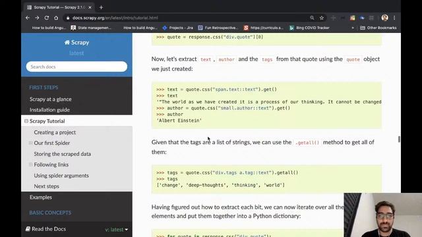This screenshot has width=422, height=237.
Task: Click the BASIC CONCEPTS heading
Action: [50, 213]
